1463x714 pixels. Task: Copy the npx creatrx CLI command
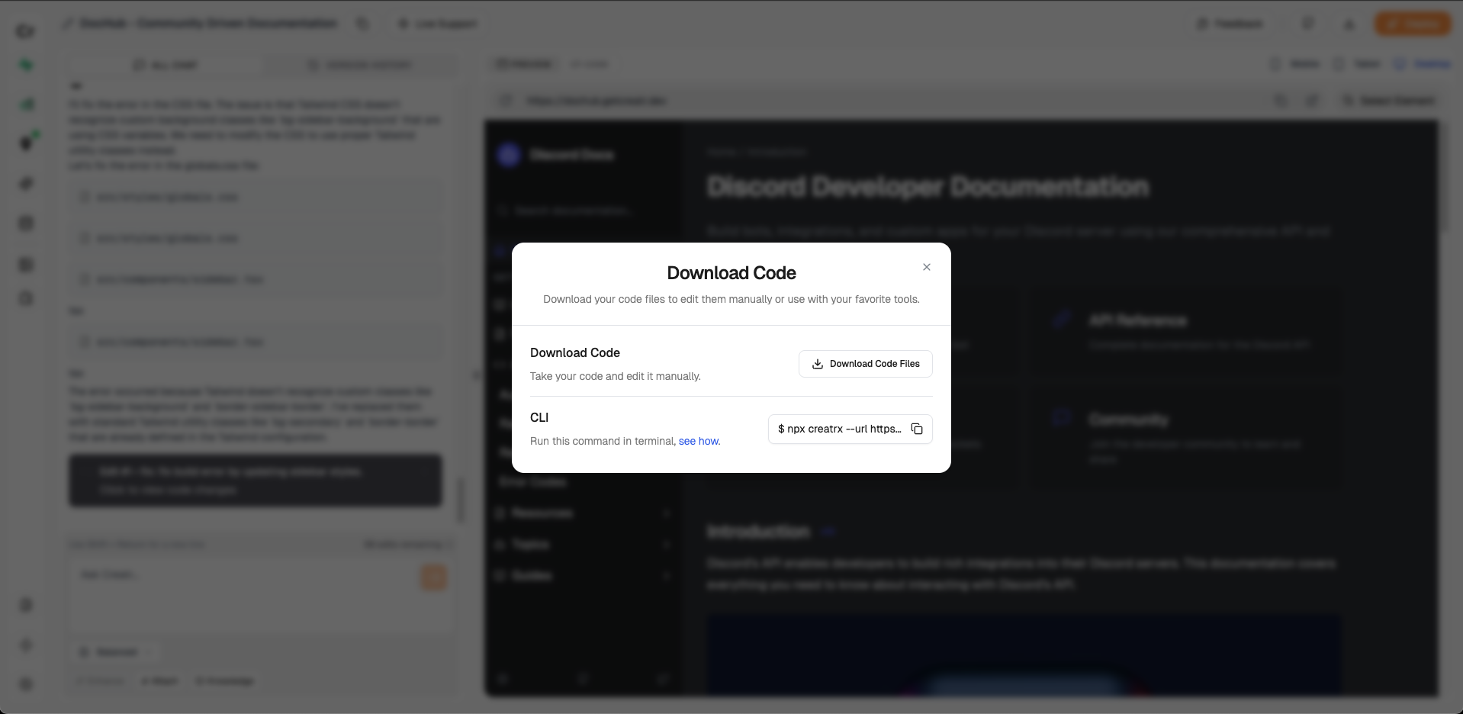pos(917,429)
